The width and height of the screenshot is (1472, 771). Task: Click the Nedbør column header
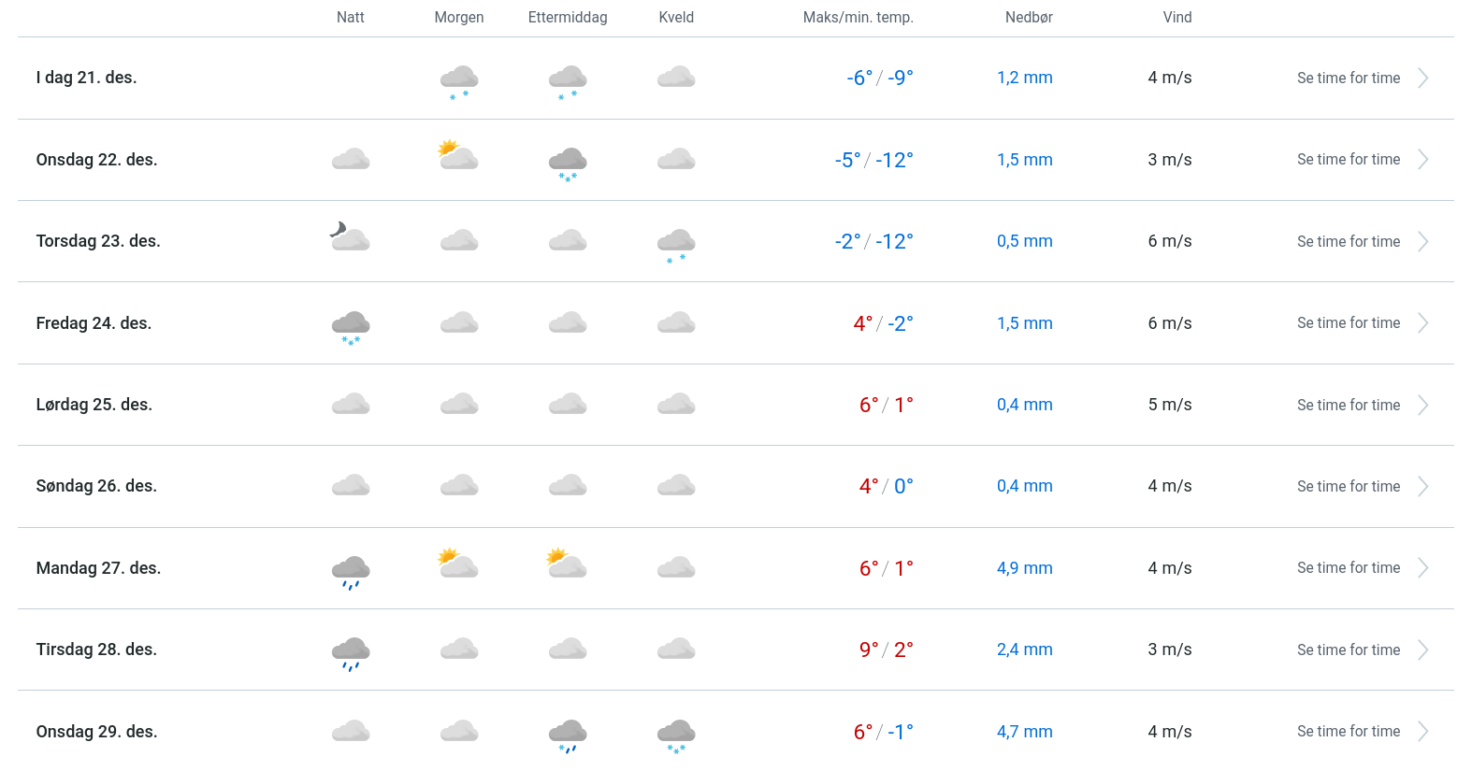[1029, 18]
